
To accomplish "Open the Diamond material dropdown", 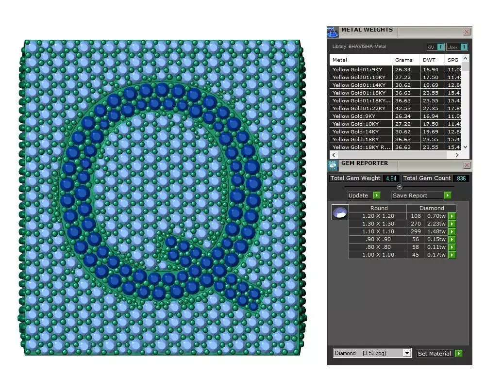I will (406, 353).
